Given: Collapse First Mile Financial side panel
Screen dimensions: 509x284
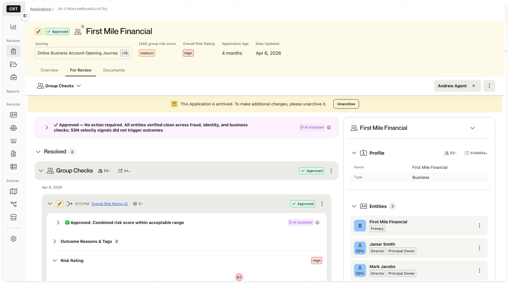Looking at the screenshot, I should pyautogui.click(x=472, y=128).
